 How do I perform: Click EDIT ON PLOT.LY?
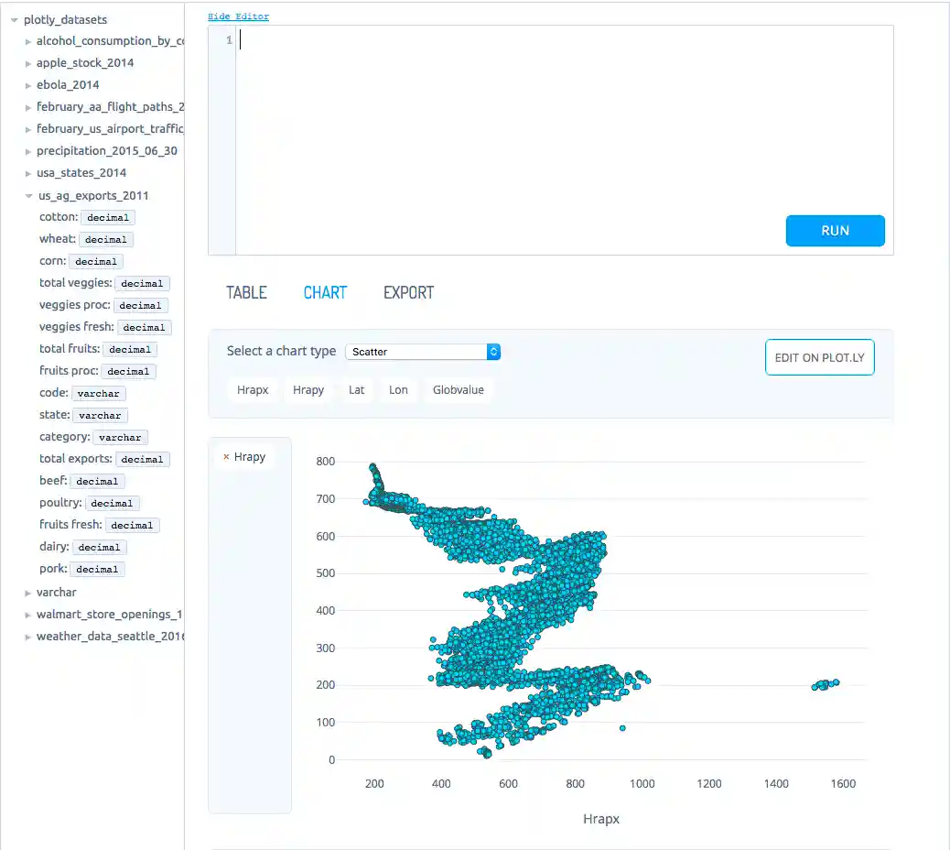coord(819,358)
